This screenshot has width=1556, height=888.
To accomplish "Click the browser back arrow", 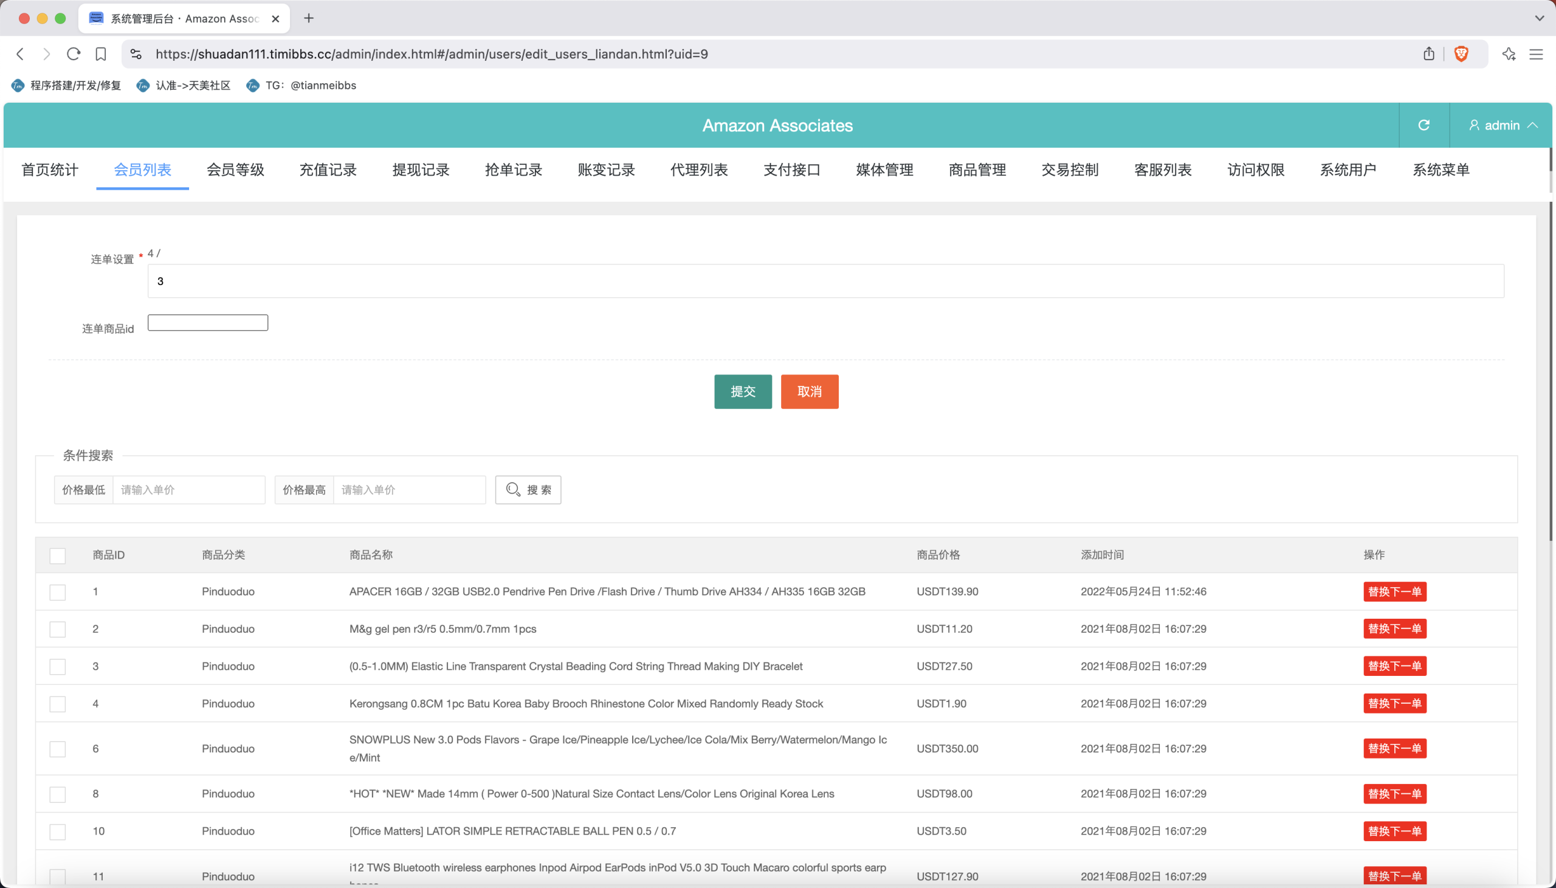I will (x=20, y=54).
